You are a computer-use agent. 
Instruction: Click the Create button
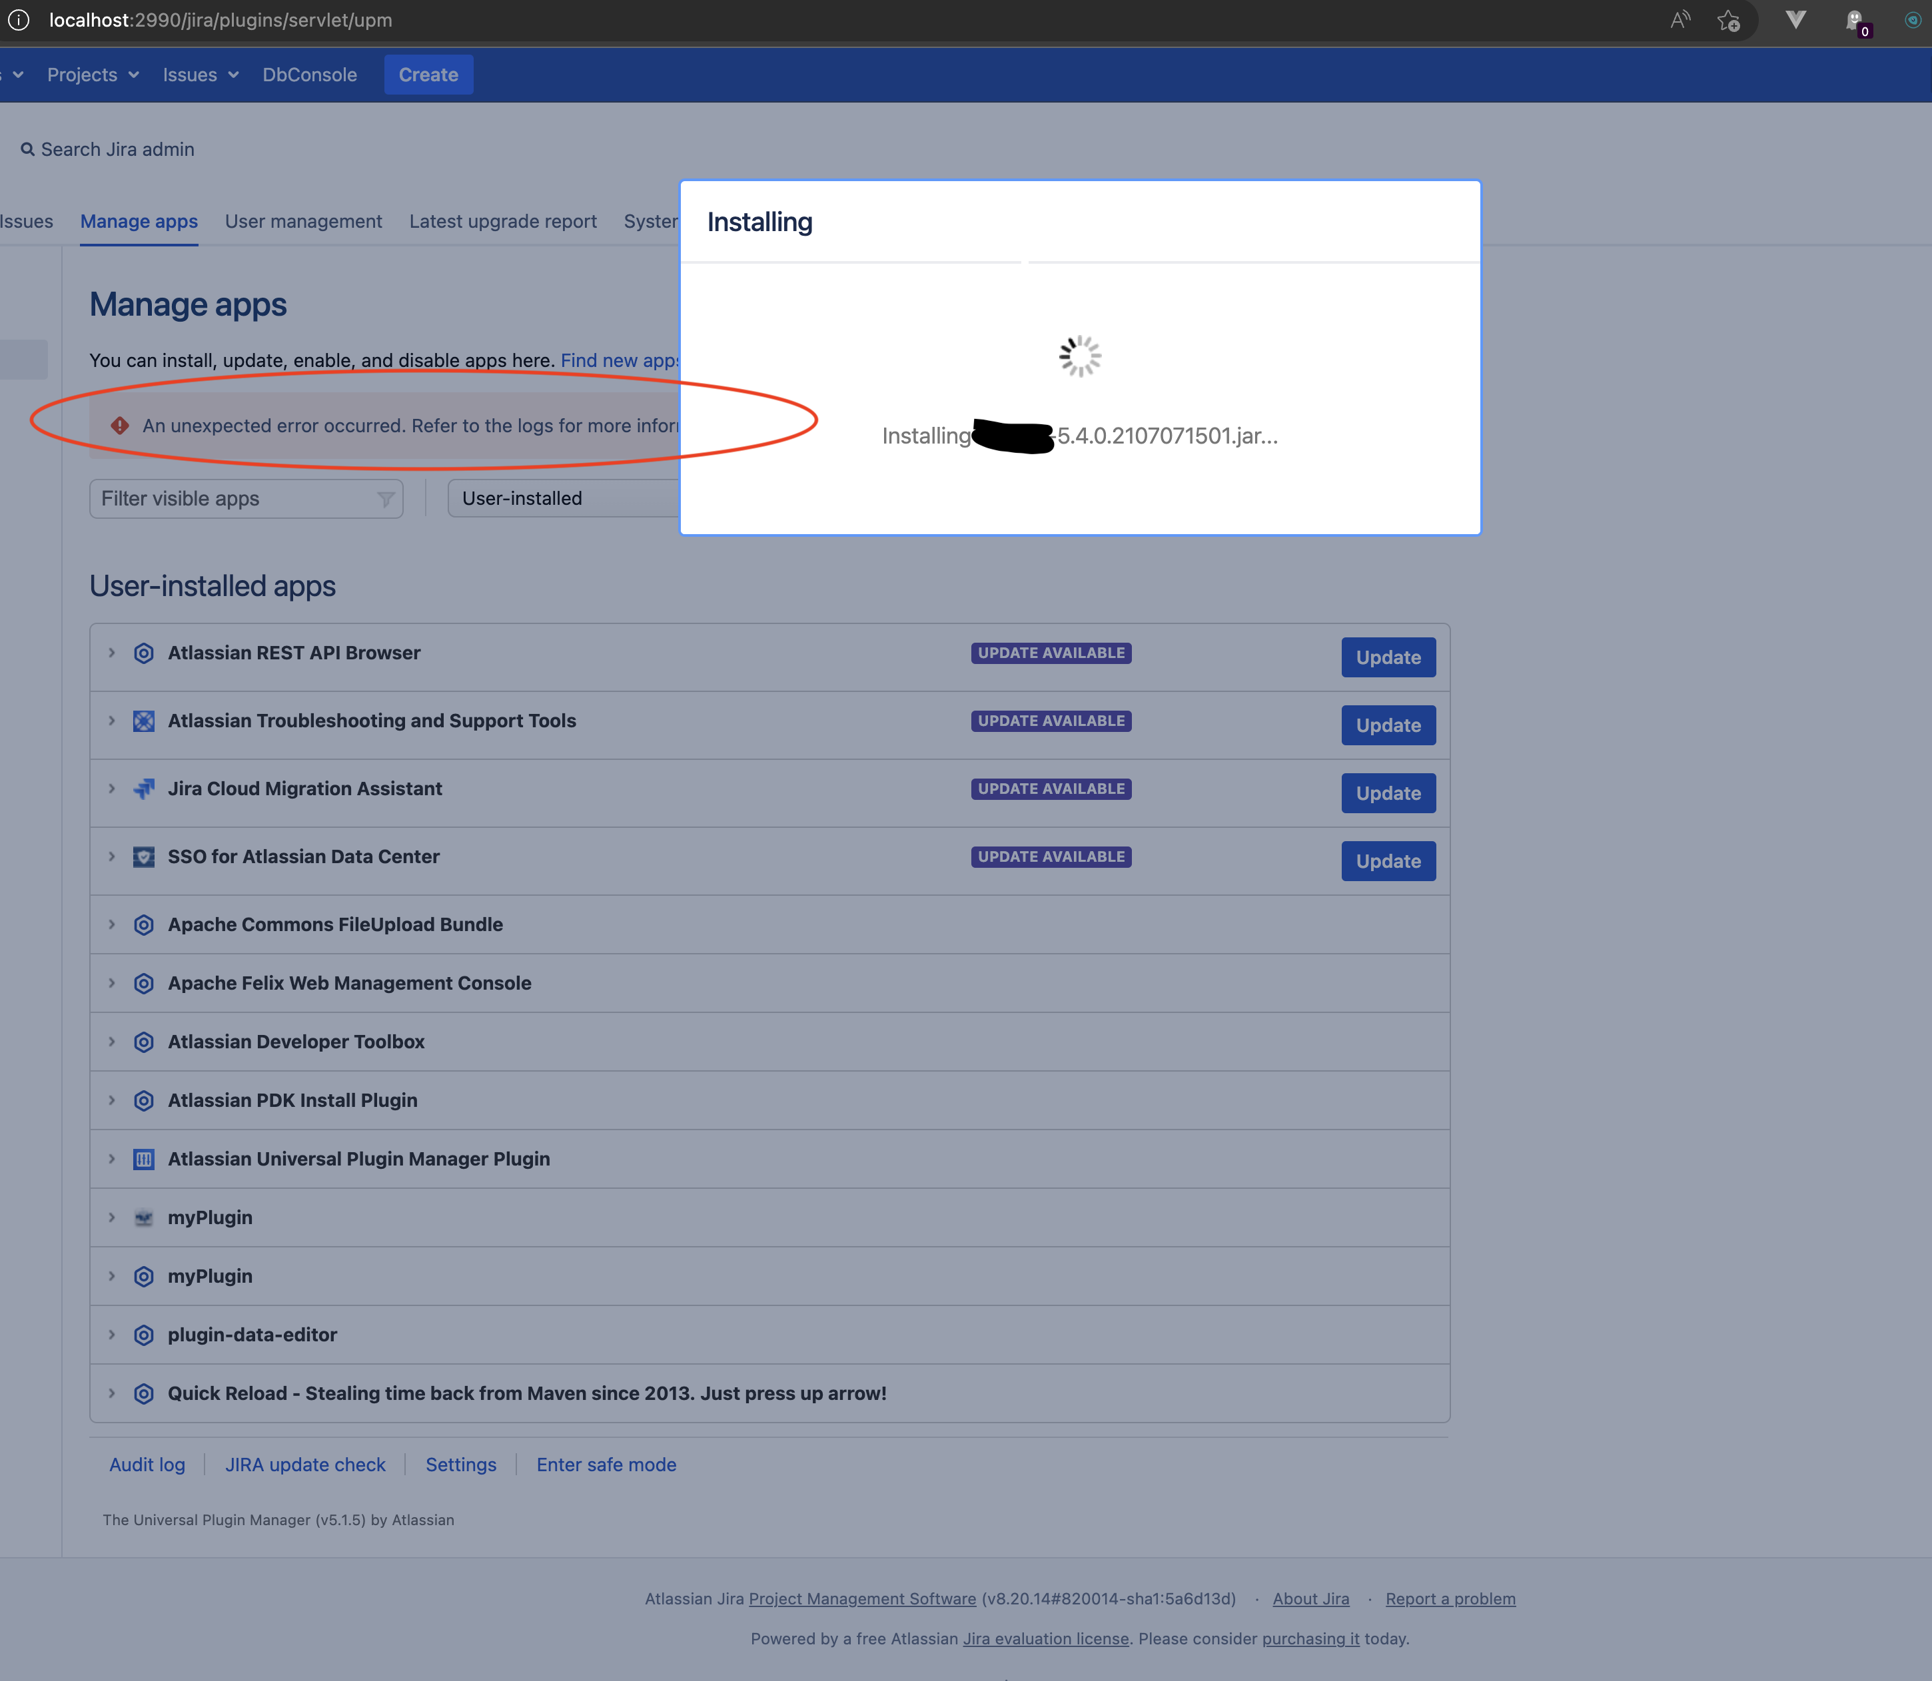coord(429,75)
